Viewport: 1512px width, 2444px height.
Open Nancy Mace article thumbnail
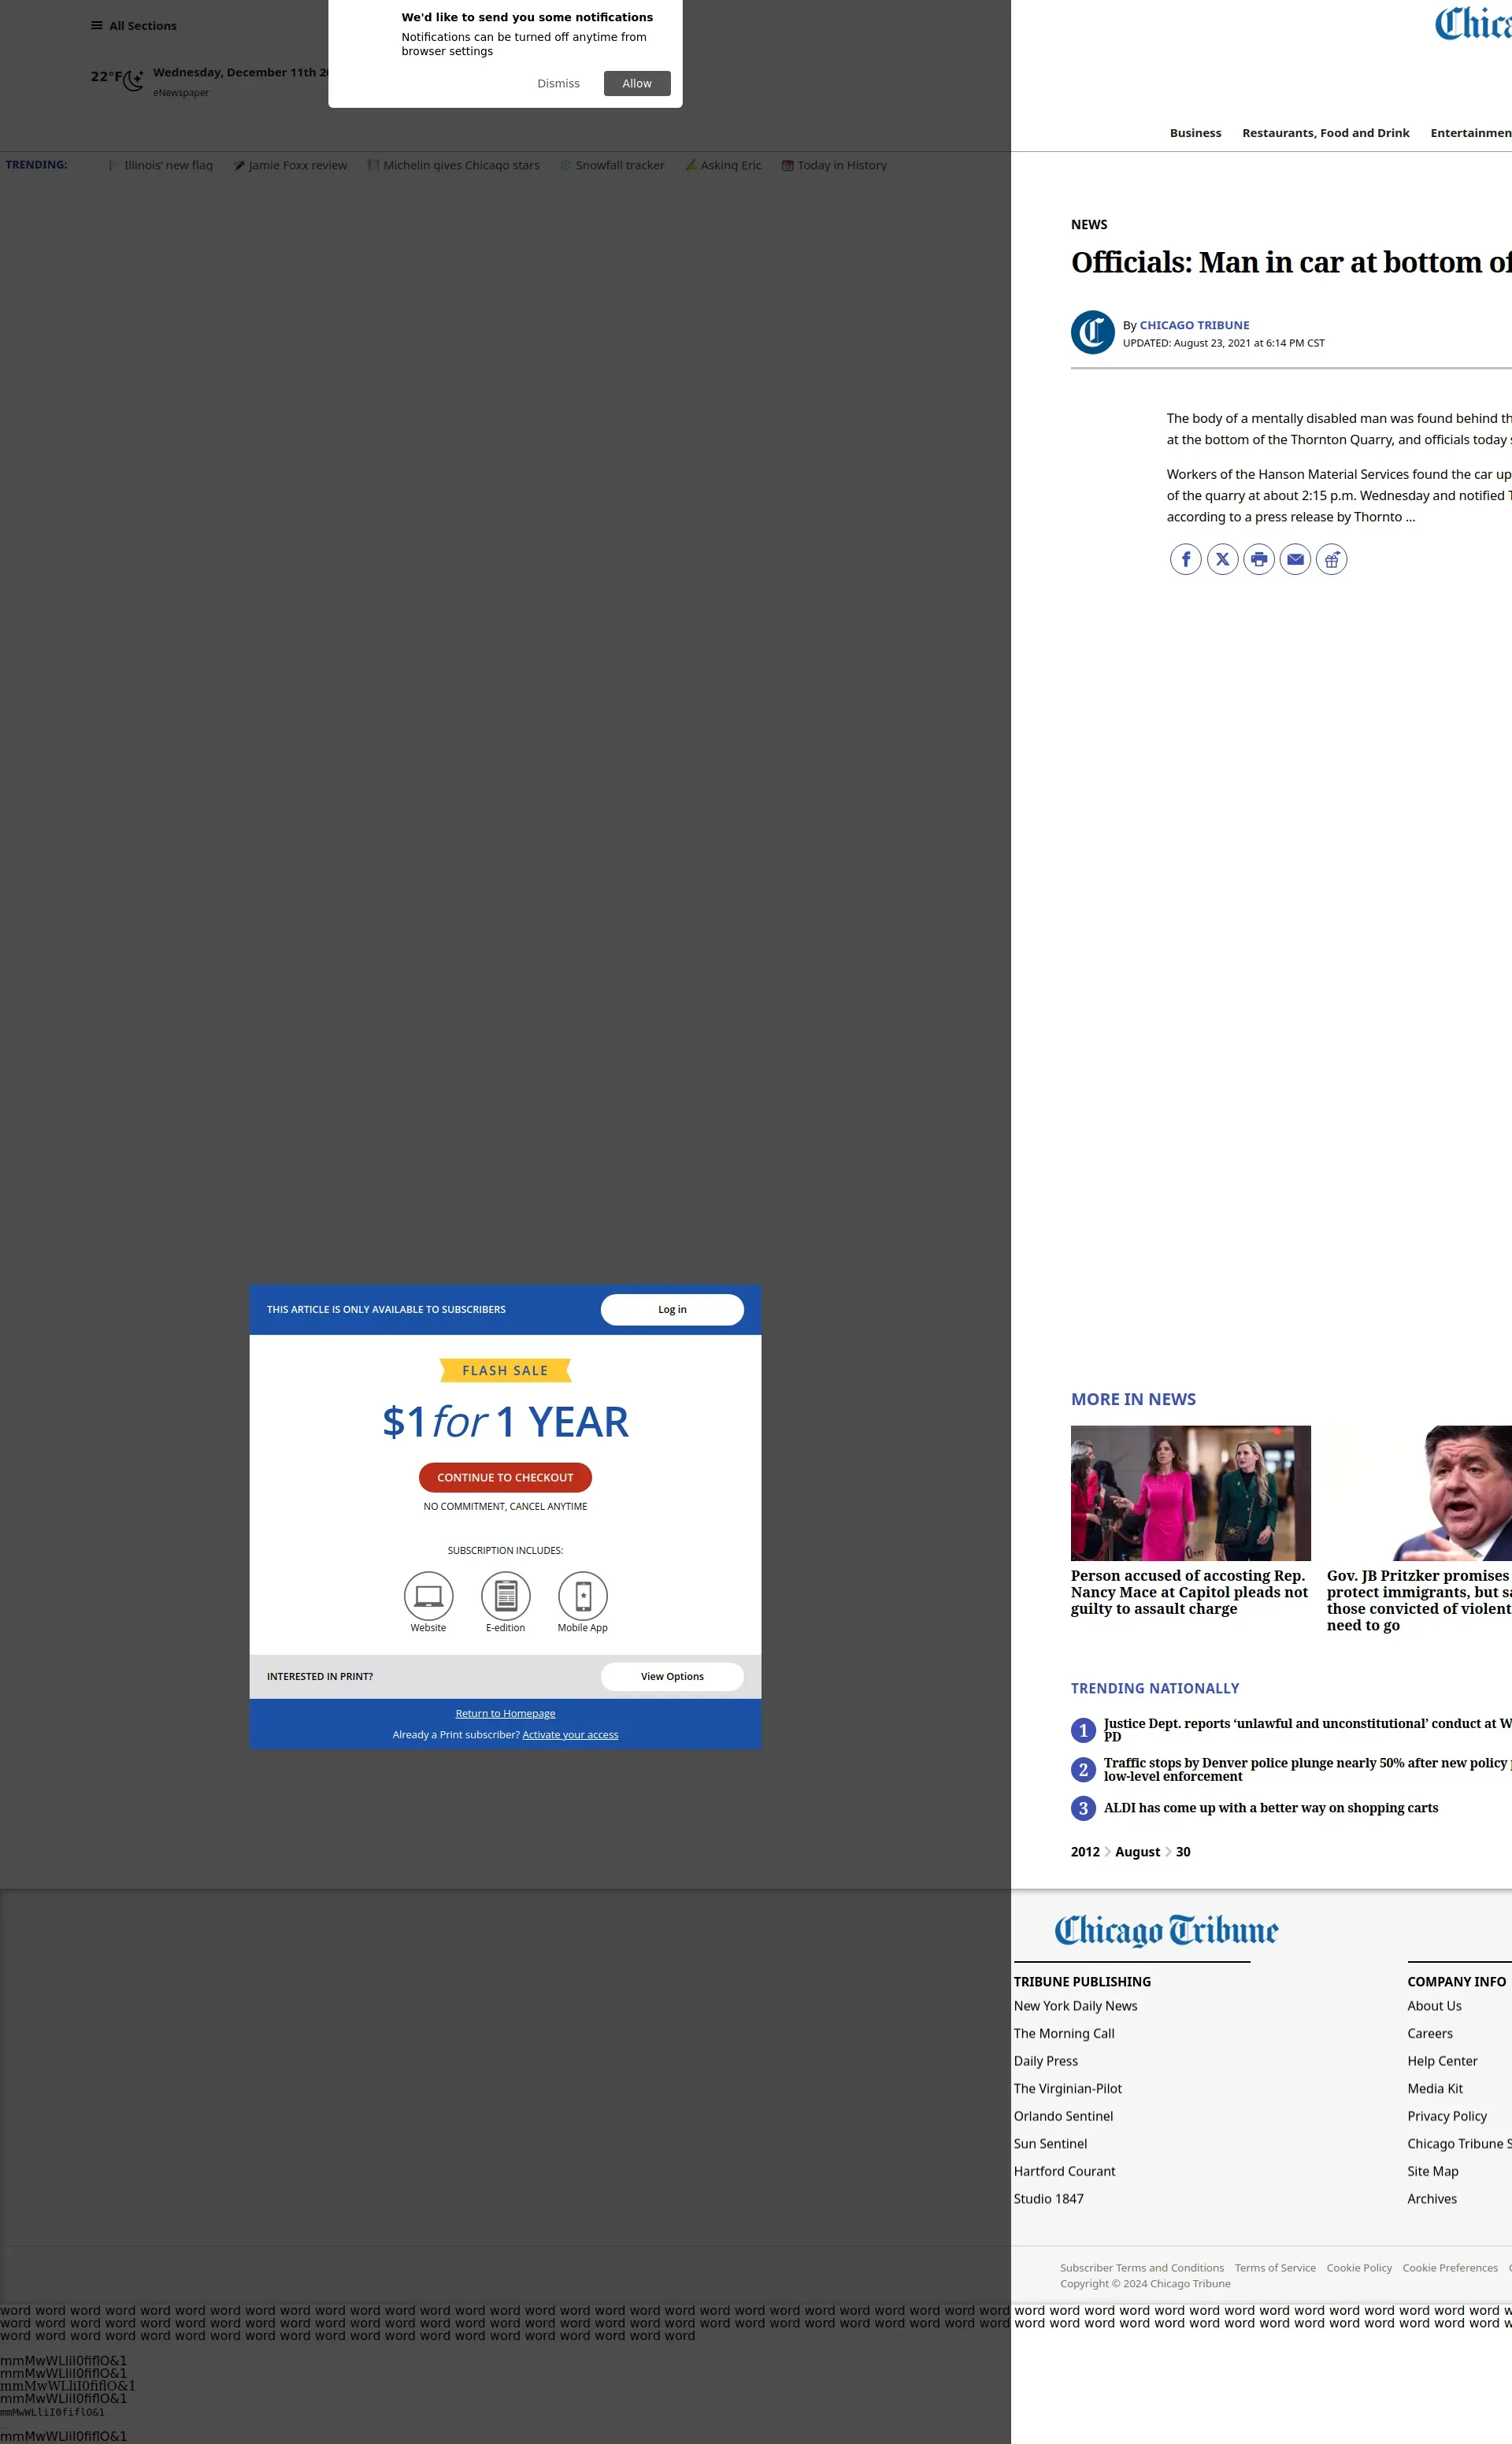(1190, 1492)
